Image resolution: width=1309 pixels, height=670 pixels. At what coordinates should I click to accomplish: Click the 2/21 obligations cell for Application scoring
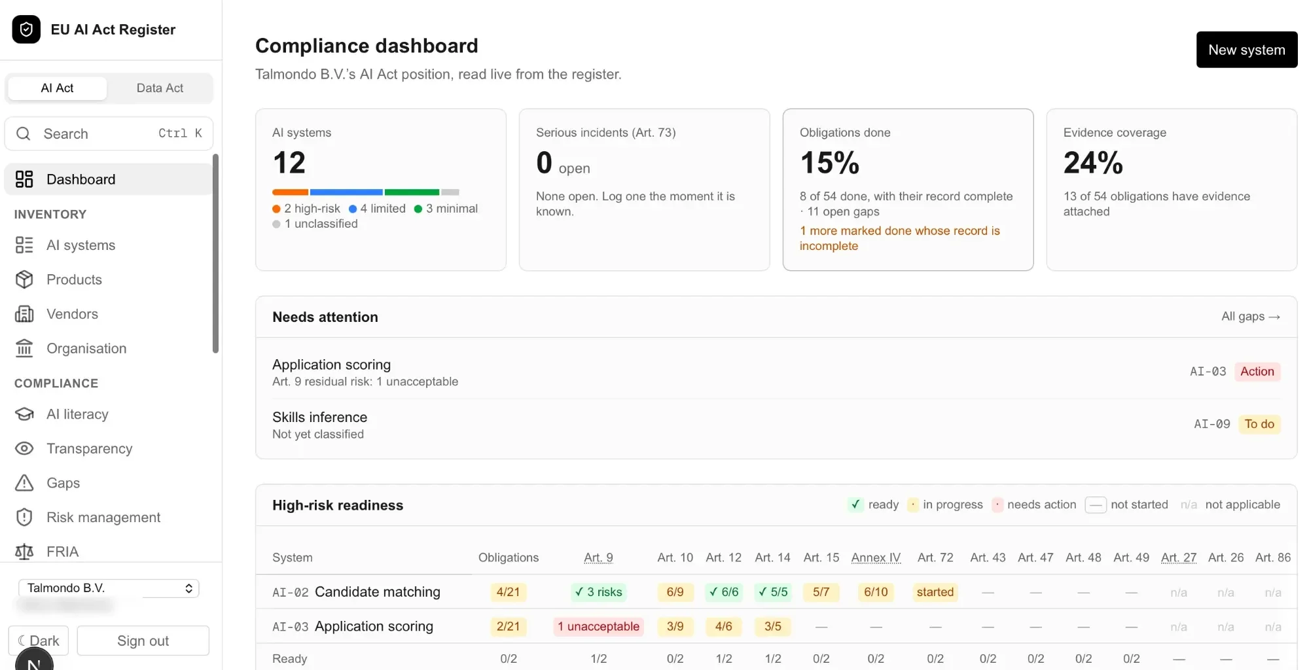coord(508,627)
